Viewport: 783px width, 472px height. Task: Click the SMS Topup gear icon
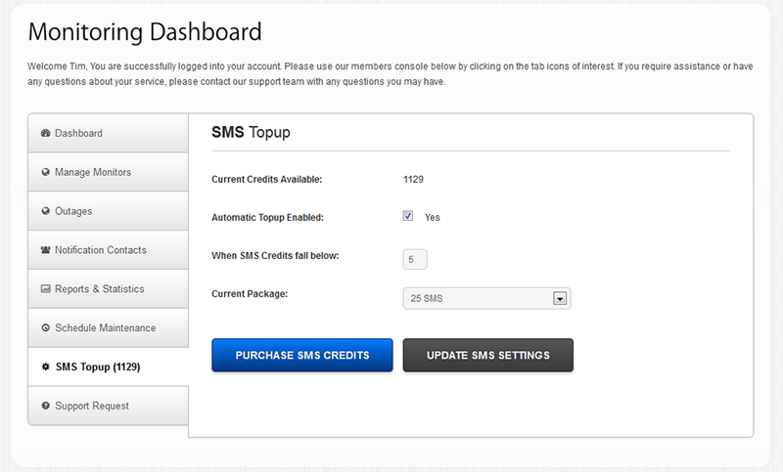(x=45, y=366)
